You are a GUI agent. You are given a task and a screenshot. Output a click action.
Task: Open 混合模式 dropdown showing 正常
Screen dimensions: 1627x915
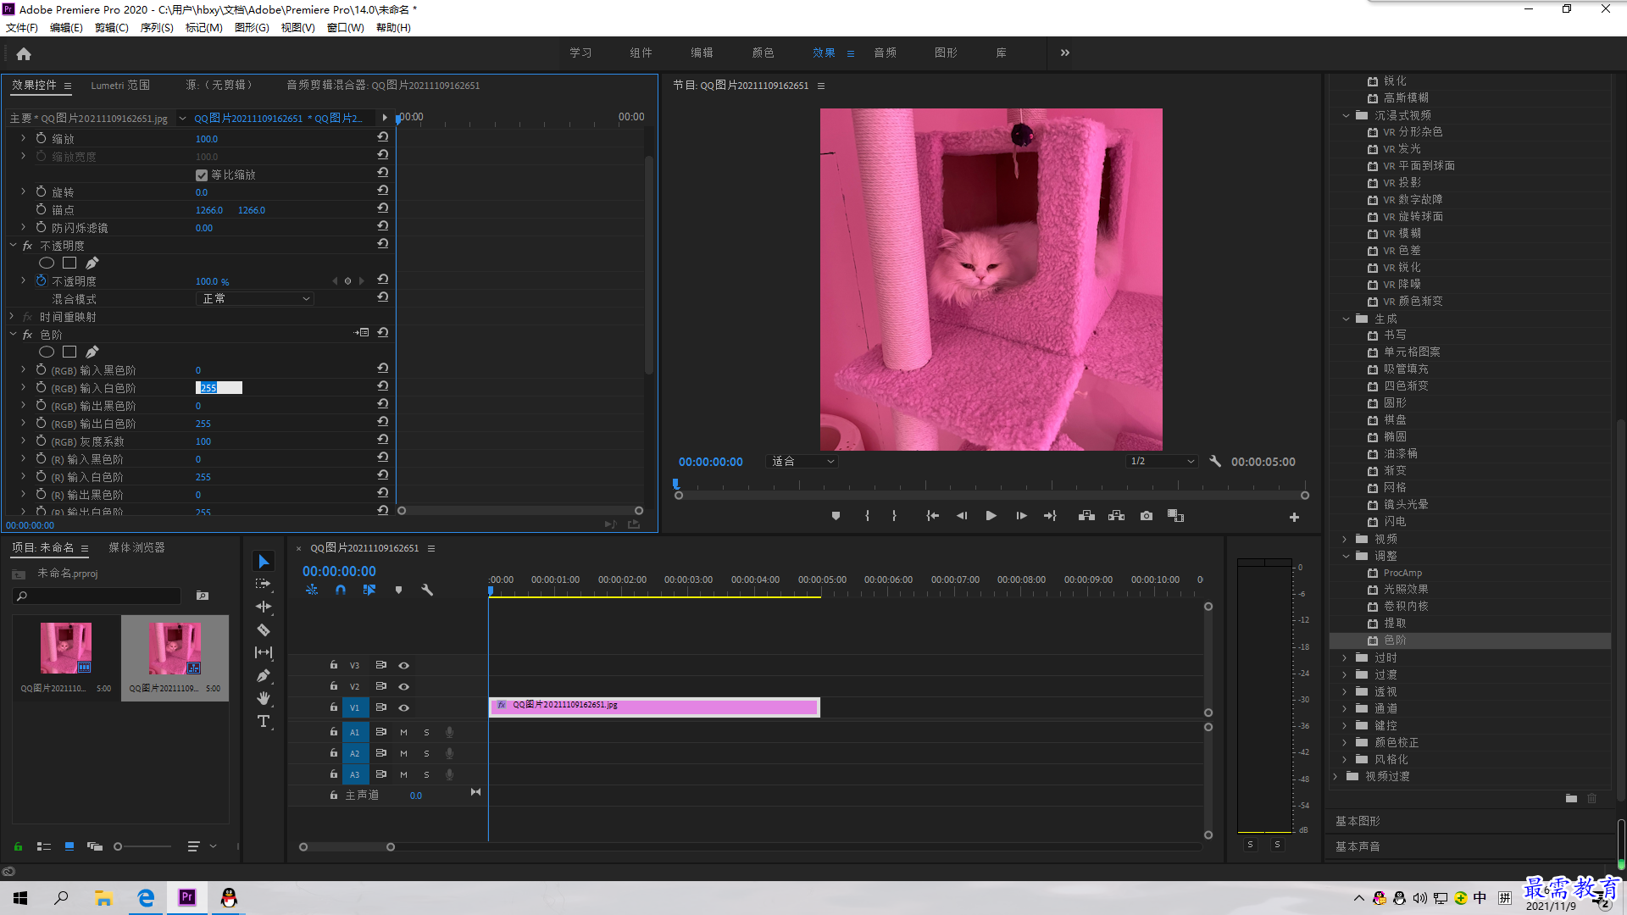(254, 299)
